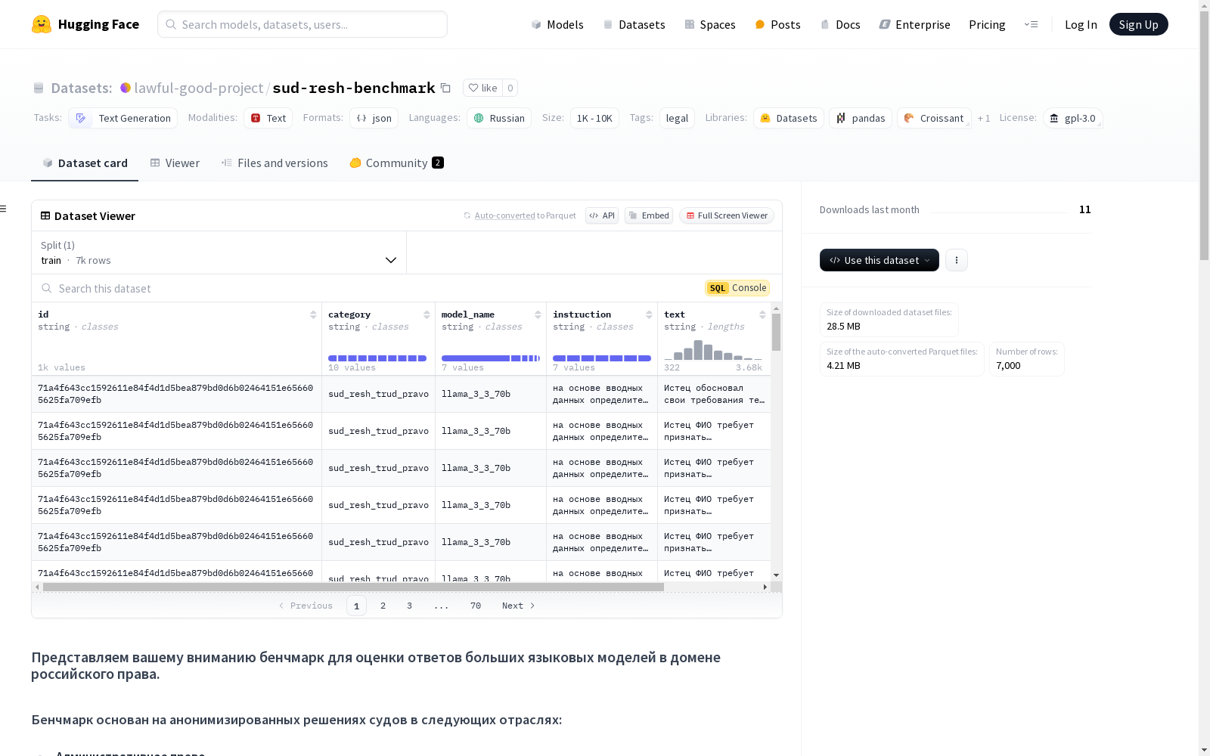
Task: Click the Datasets breadcrumb icon
Action: (x=39, y=88)
